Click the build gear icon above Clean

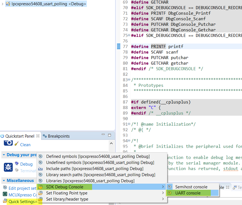point(8,143)
